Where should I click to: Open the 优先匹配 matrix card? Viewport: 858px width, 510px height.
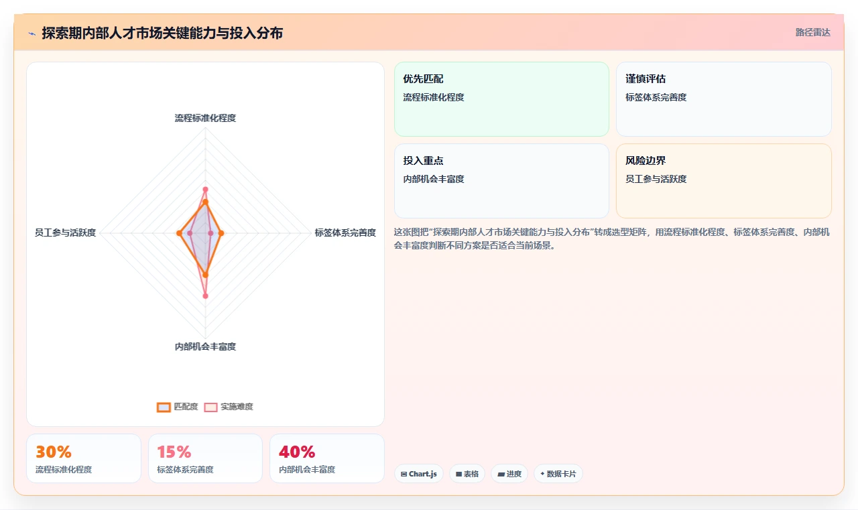click(x=501, y=99)
